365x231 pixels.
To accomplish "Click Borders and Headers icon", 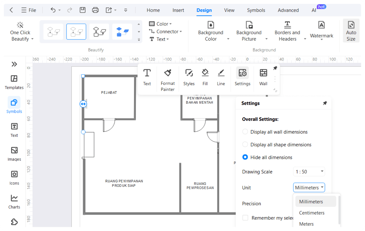I will [x=287, y=25].
